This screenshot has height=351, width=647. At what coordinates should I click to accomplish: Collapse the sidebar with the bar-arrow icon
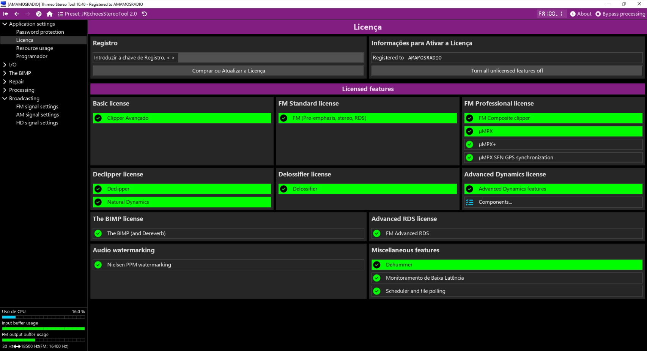tap(6, 14)
